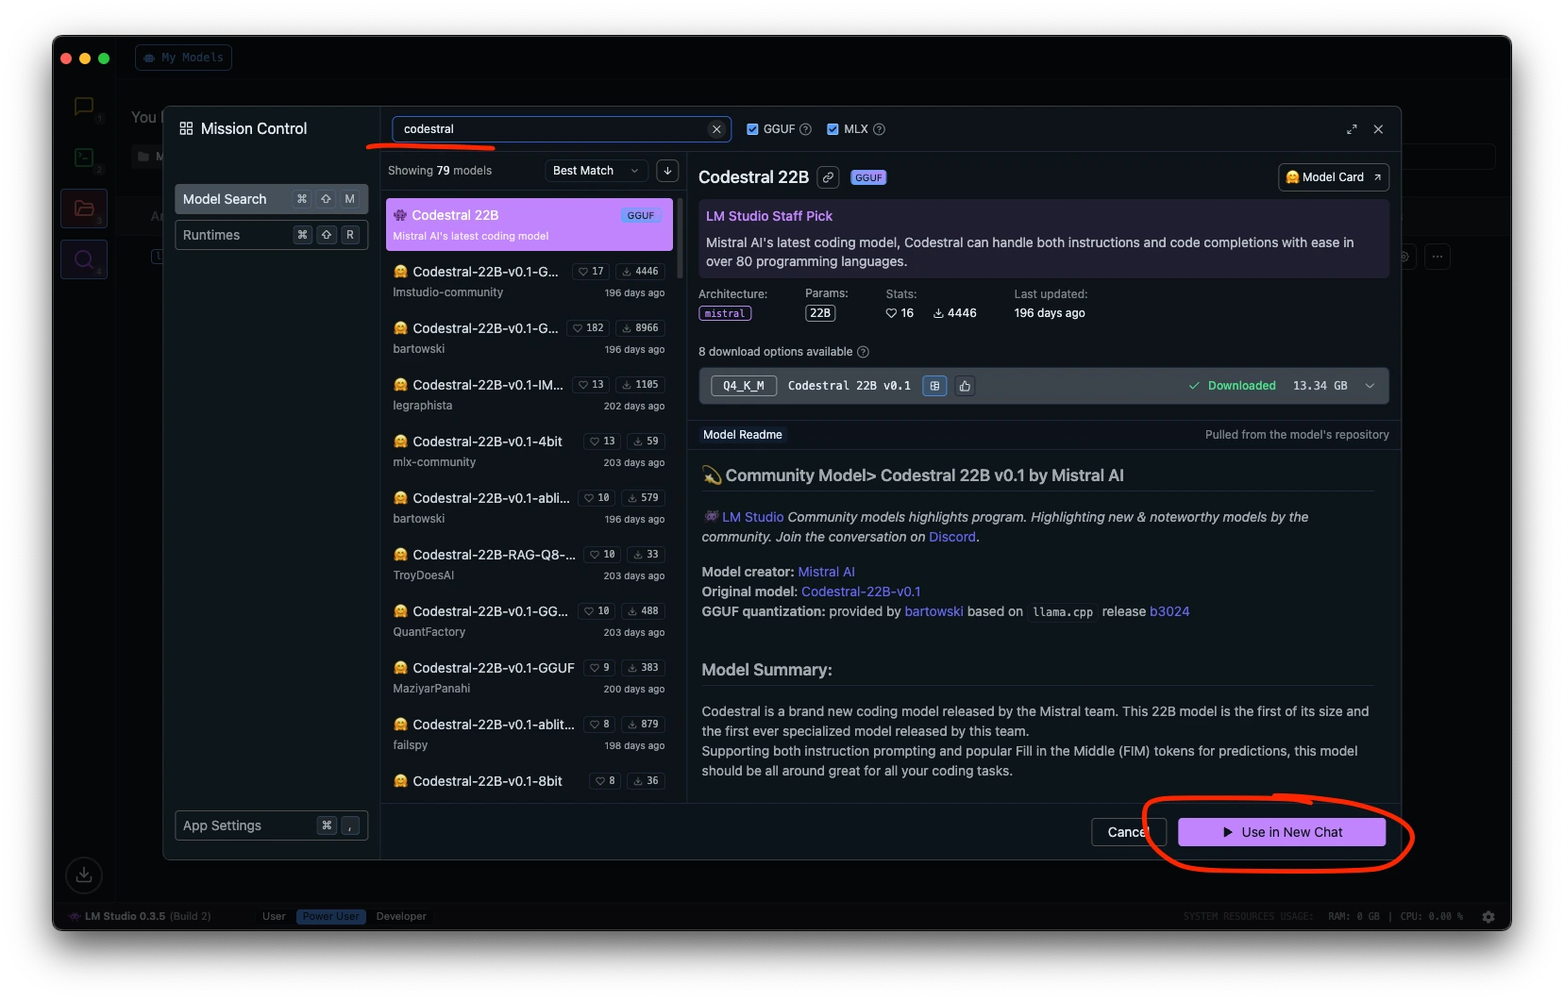Viewport: 1564px width, 1000px height.
Task: Select Runtimes in Mission Control
Action: tap(271, 235)
